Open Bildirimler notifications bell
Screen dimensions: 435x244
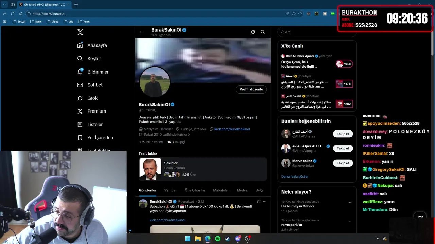(x=93, y=72)
